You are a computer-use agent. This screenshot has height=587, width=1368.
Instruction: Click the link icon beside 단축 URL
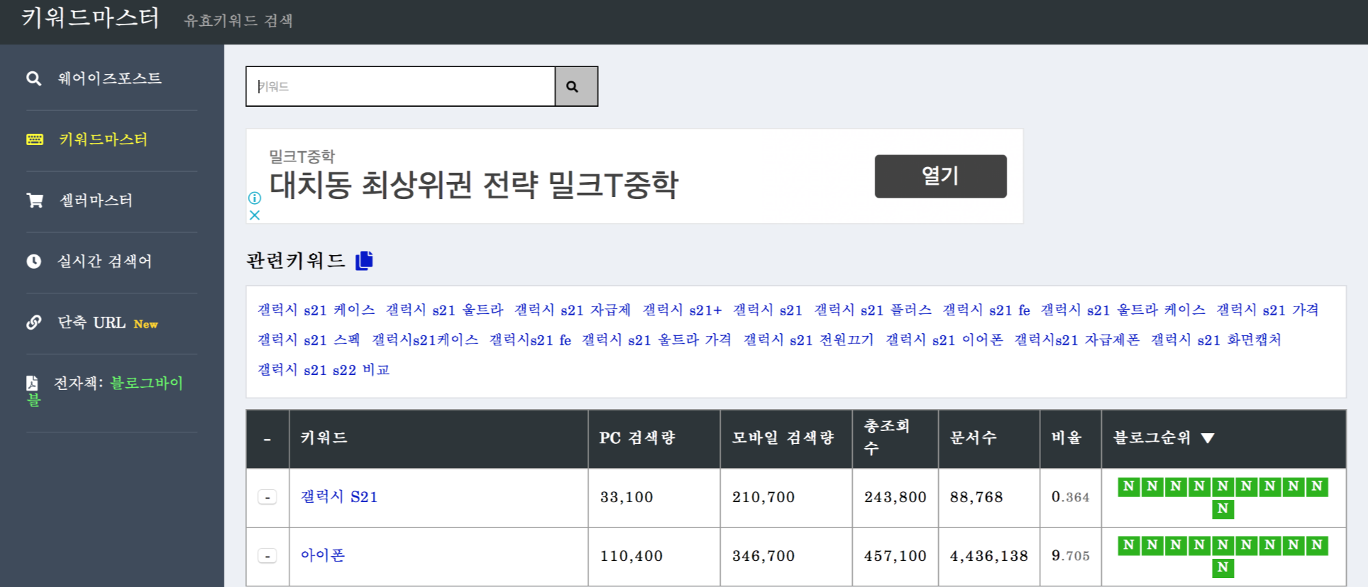34,322
